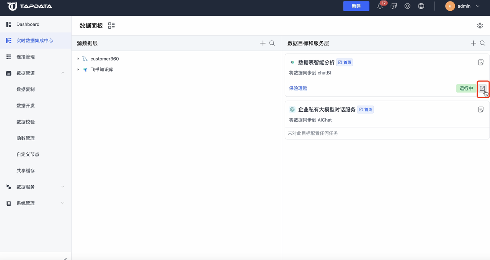Collapse the 数据管道 section in sidebar
This screenshot has width=490, height=260.
tap(62, 73)
